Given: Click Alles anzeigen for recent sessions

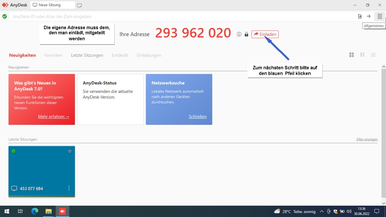Looking at the screenshot, I should tap(366, 139).
